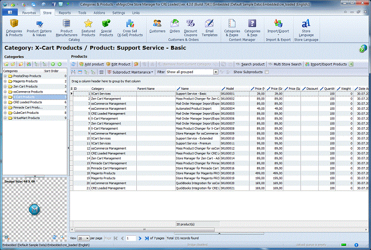The width and height of the screenshot is (371, 250).
Task: Click the export to Excel icon
Action: coord(351,64)
